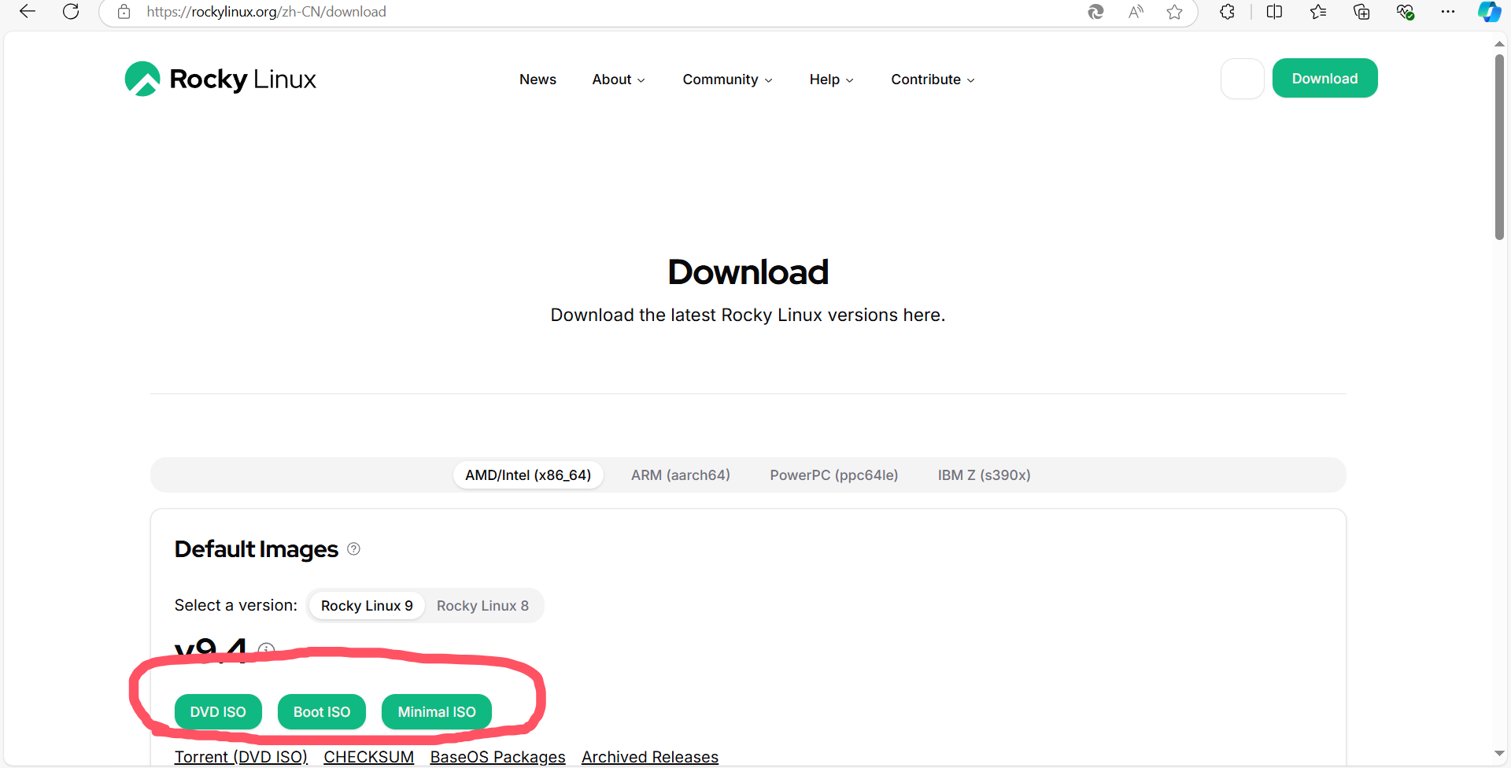
Task: Click the page vertical scrollbar thumb
Action: pyautogui.click(x=1500, y=146)
